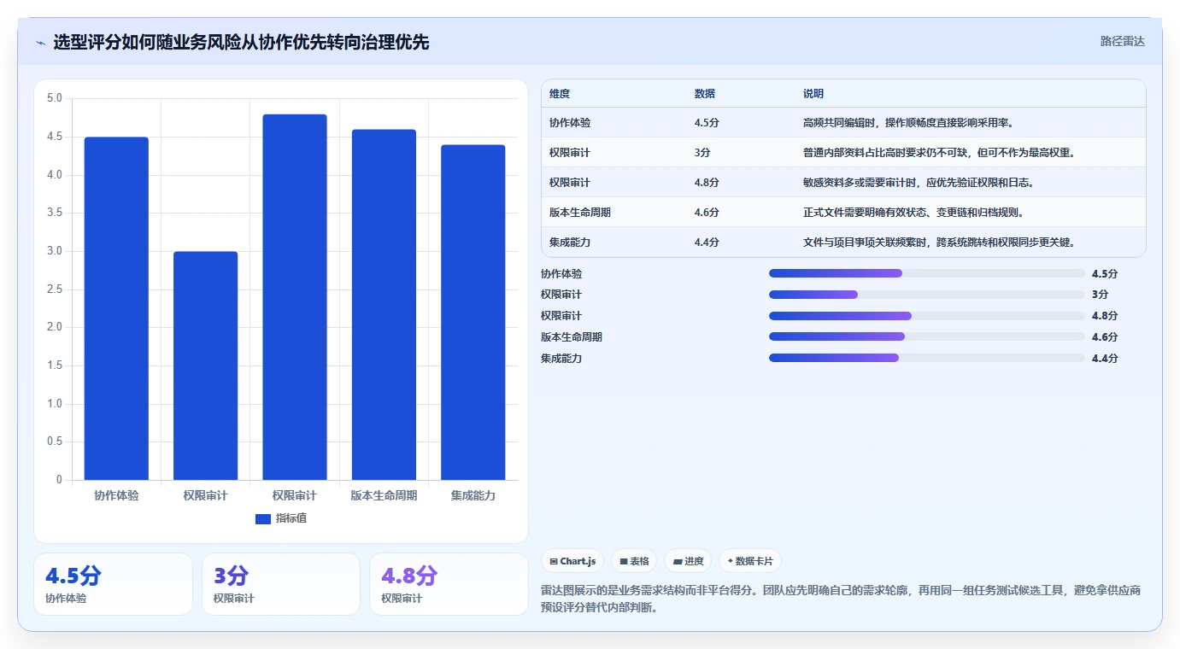Click the Chart.js chip icon
Image resolution: width=1180 pixels, height=649 pixels.
pos(554,561)
